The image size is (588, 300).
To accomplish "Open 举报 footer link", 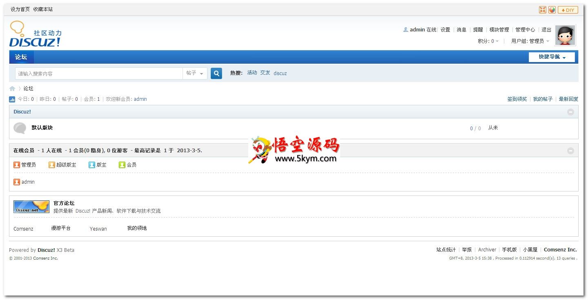I will (467, 250).
